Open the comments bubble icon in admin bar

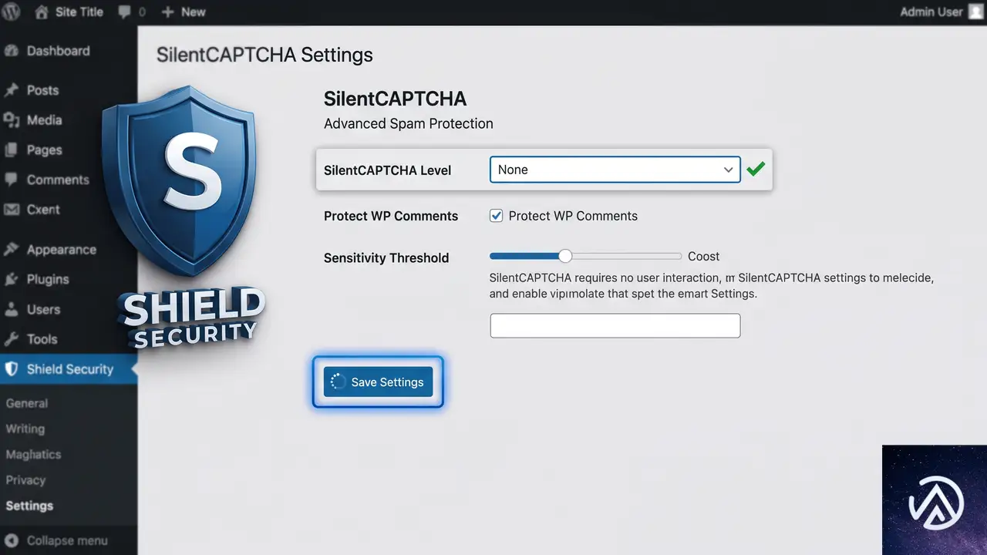tap(125, 12)
